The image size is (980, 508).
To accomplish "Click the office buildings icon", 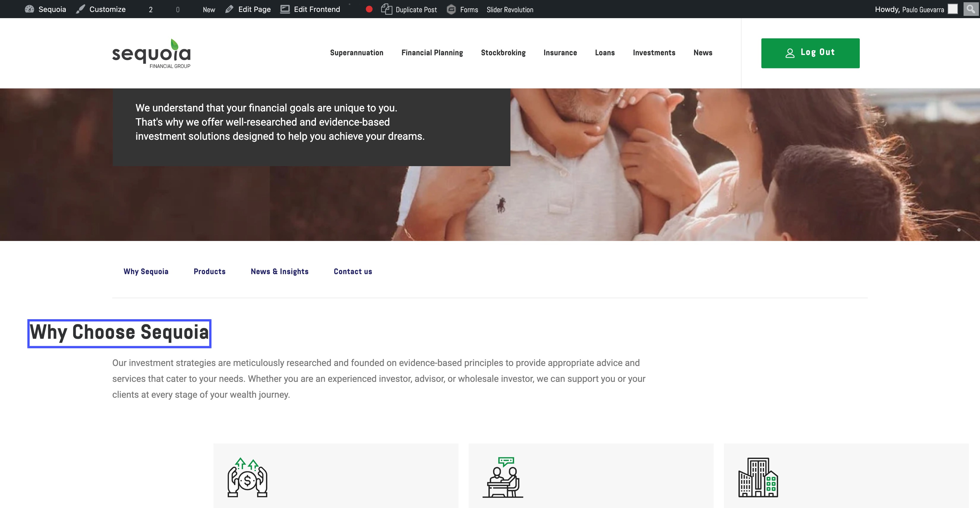I will (x=758, y=478).
